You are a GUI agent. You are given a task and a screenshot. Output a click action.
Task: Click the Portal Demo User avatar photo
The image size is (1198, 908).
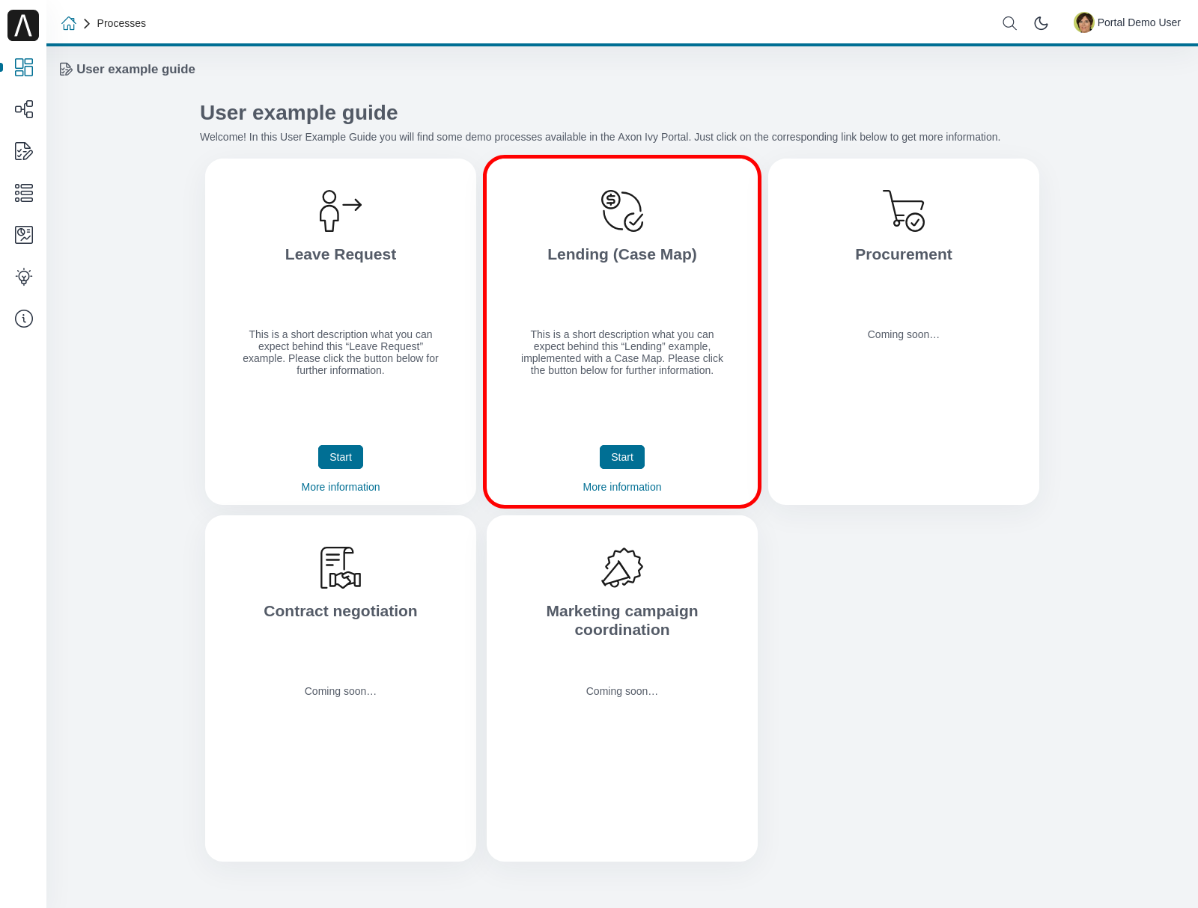[x=1083, y=22]
